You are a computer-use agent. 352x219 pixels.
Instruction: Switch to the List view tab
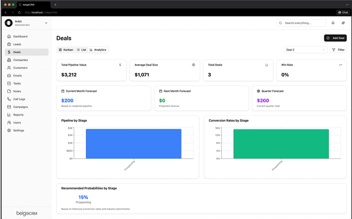click(81, 50)
